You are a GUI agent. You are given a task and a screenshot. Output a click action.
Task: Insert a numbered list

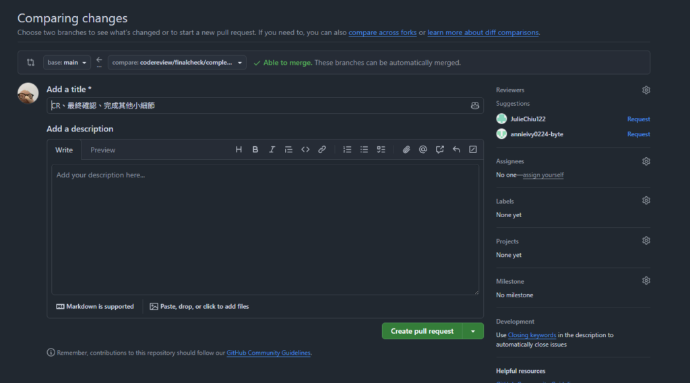pos(347,150)
